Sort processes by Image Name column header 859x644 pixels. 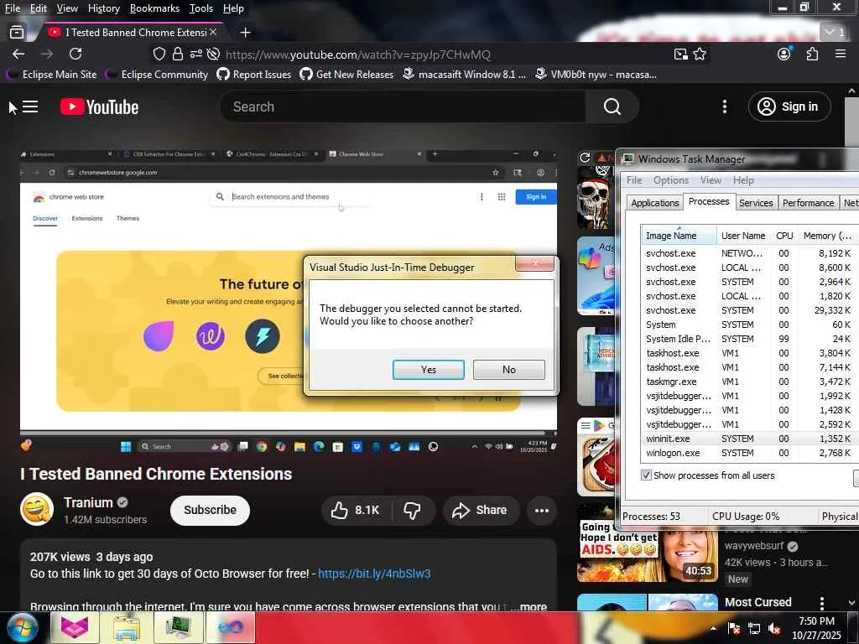click(x=678, y=236)
